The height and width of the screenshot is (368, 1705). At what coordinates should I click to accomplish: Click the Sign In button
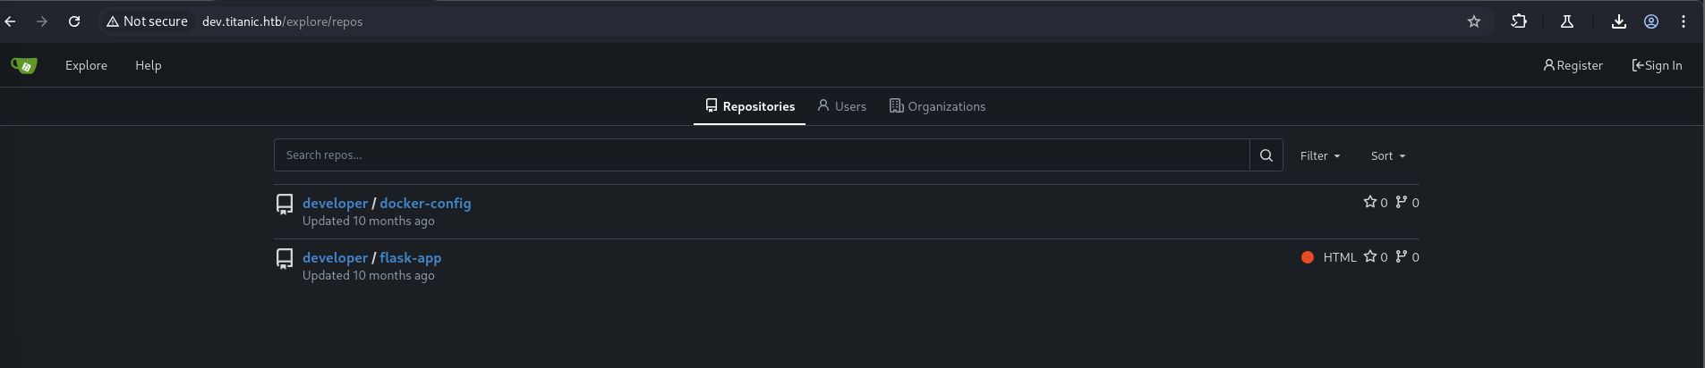point(1657,65)
